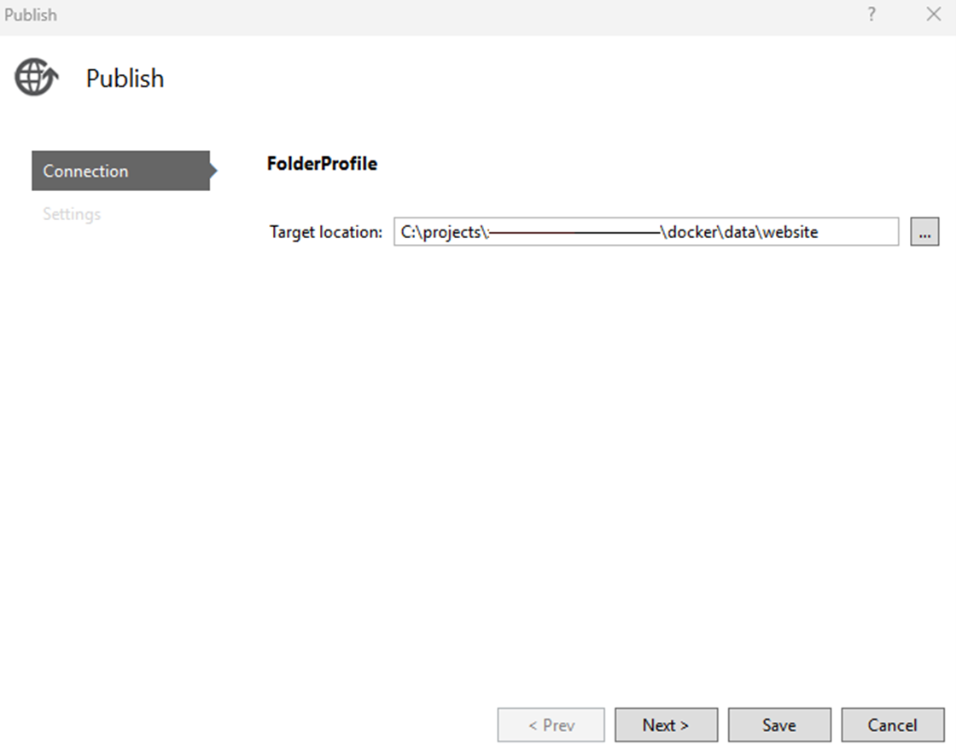956x756 pixels.
Task: Click the Settings label text
Action: click(72, 213)
